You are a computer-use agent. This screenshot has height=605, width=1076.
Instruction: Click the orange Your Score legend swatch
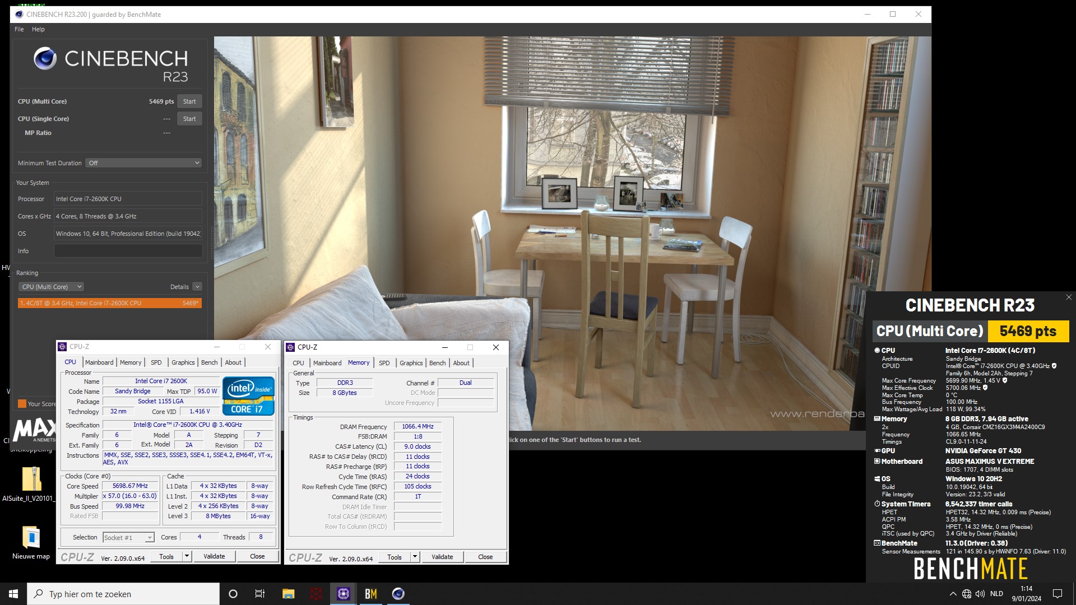pyautogui.click(x=22, y=404)
